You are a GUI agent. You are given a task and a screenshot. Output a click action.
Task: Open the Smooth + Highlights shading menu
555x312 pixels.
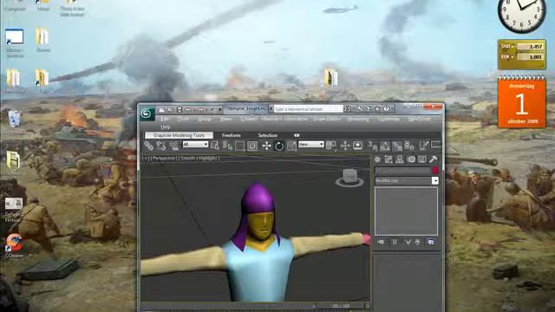pyautogui.click(x=199, y=158)
